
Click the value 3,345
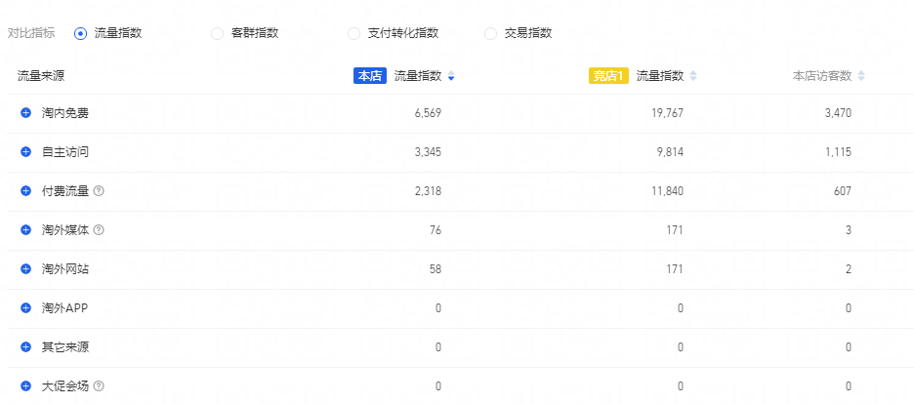[x=428, y=152]
